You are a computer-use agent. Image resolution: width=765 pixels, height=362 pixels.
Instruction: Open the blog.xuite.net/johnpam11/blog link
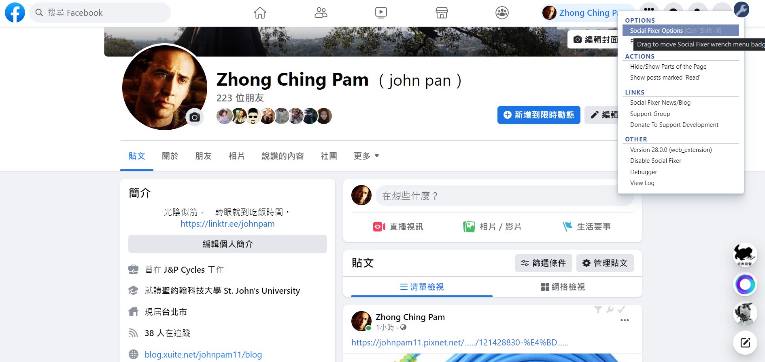(203, 355)
